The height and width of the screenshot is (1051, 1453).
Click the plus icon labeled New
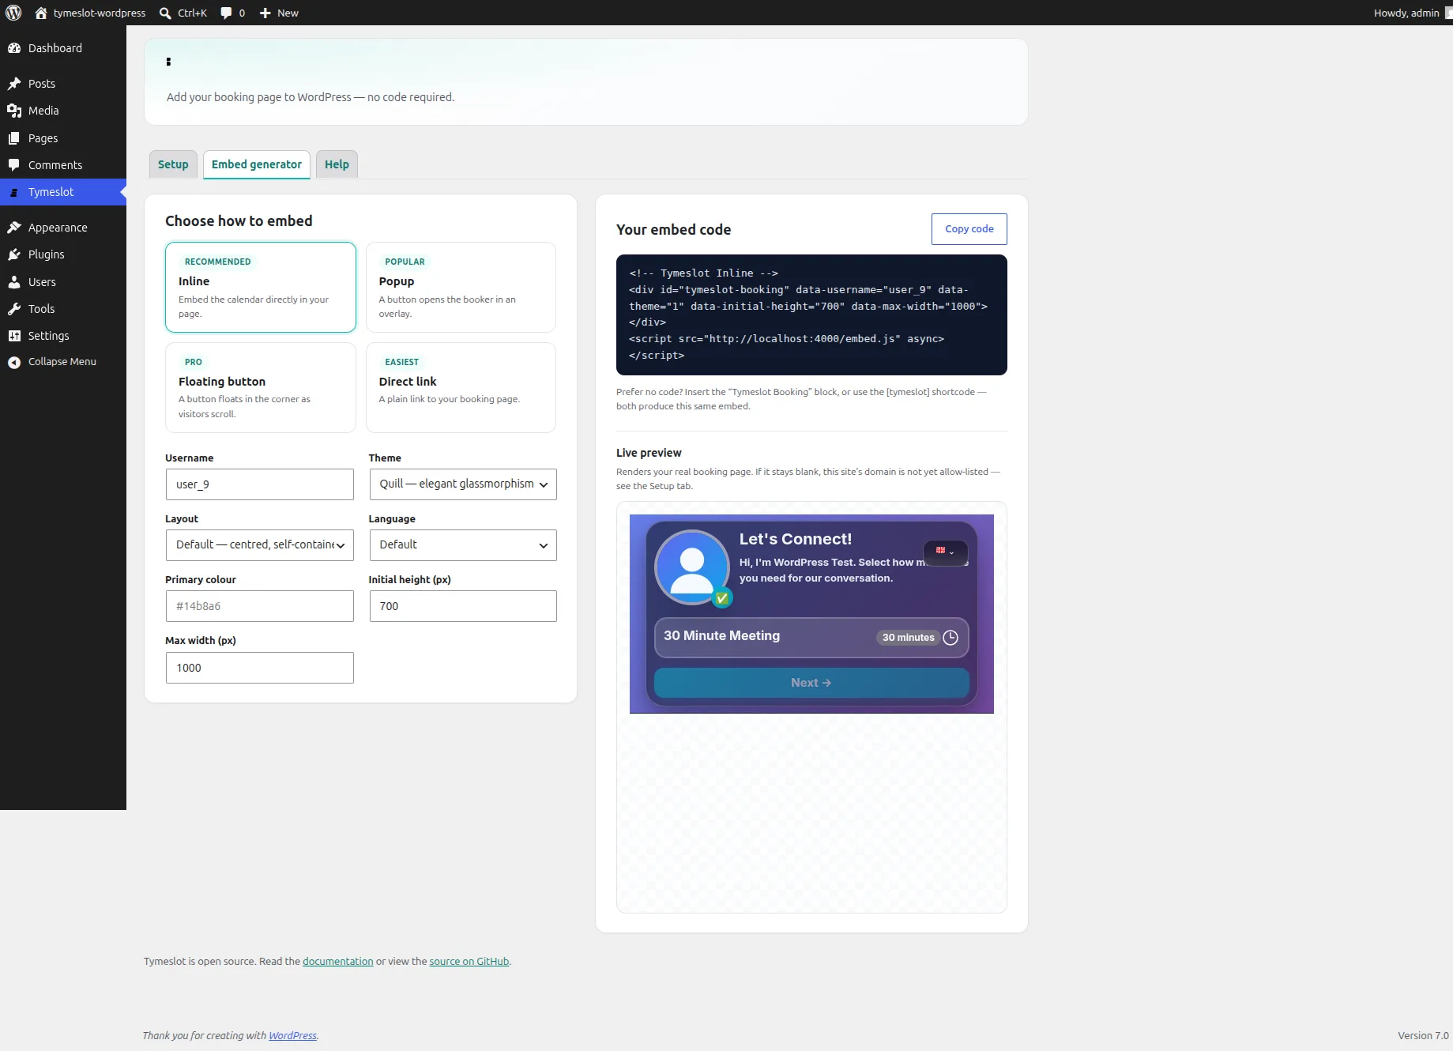tap(265, 13)
